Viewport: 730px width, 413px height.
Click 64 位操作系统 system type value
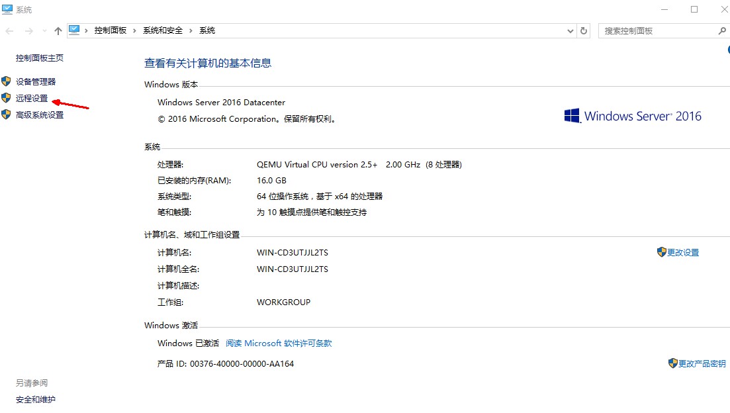coord(320,197)
